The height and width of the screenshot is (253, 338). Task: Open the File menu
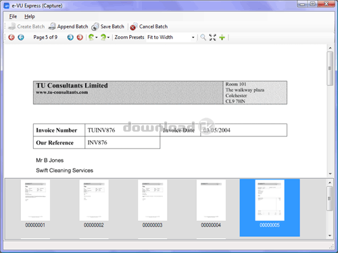click(x=13, y=16)
